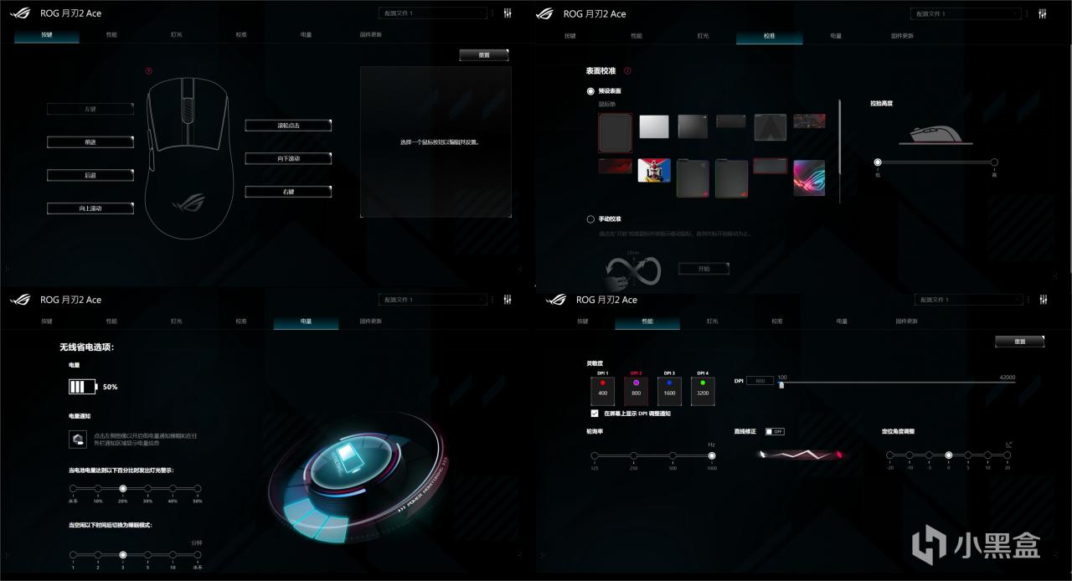
Task: Select the rainbow neon ROG mouse pad preset
Action: 809,177
